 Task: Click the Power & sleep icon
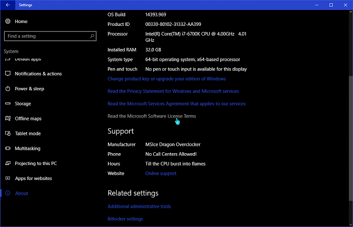click(8, 88)
